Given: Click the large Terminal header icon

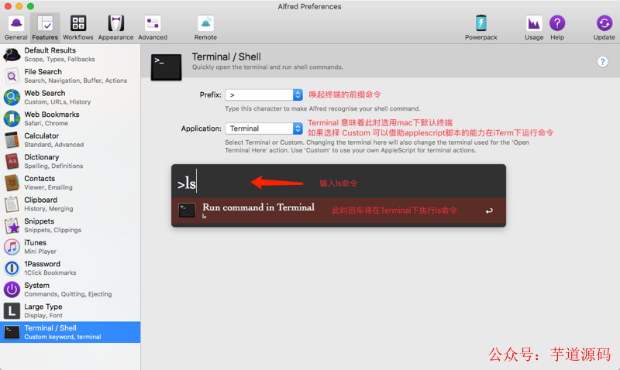Looking at the screenshot, I should (x=166, y=67).
